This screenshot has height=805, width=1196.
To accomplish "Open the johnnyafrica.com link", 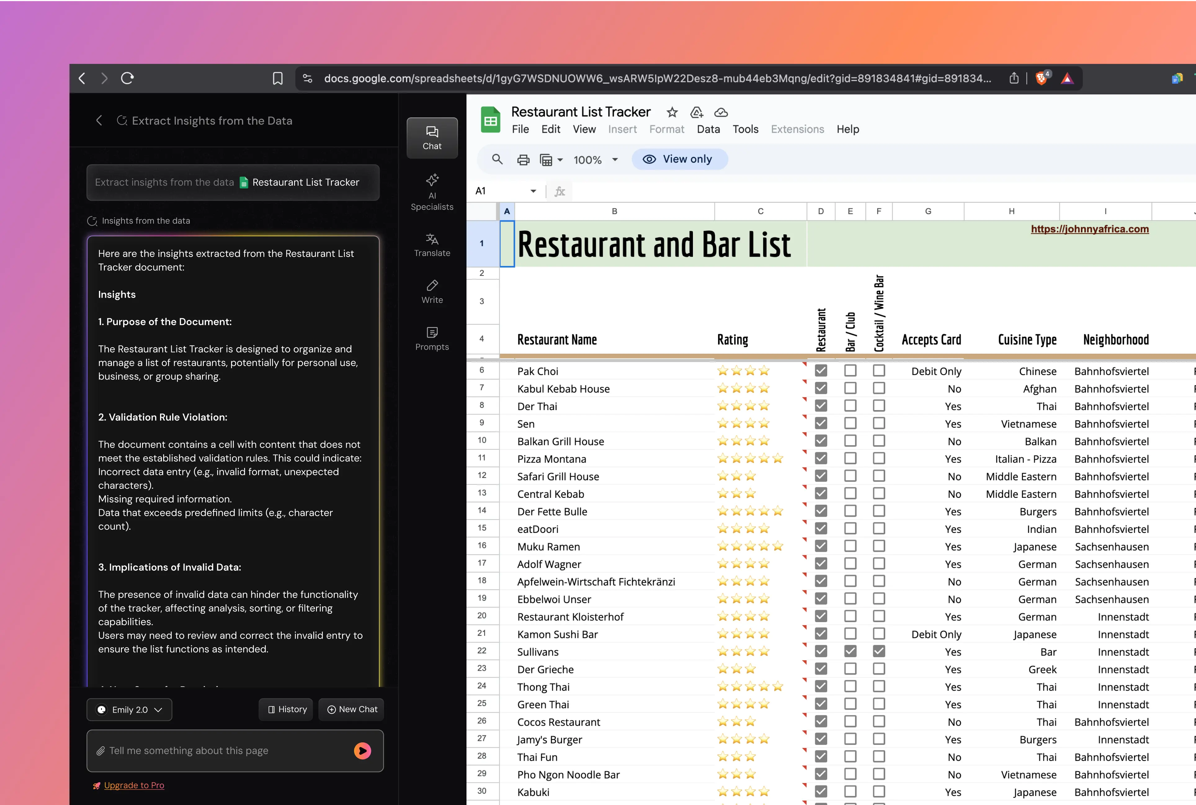I will click(1090, 229).
